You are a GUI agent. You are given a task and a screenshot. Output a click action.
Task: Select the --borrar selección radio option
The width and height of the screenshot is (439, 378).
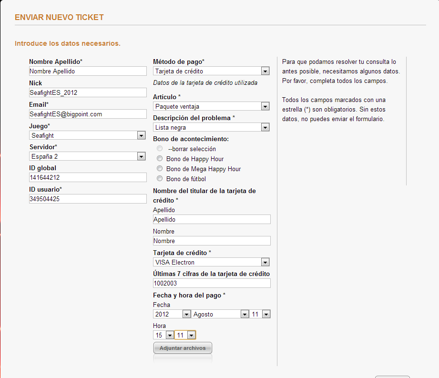pyautogui.click(x=160, y=149)
